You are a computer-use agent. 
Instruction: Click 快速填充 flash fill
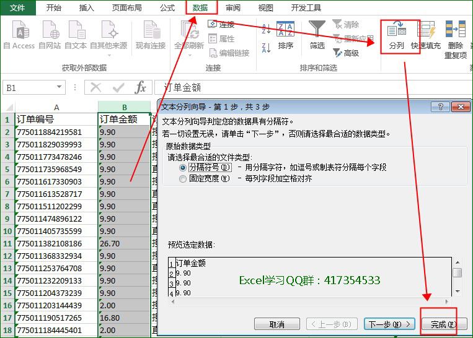pos(426,35)
